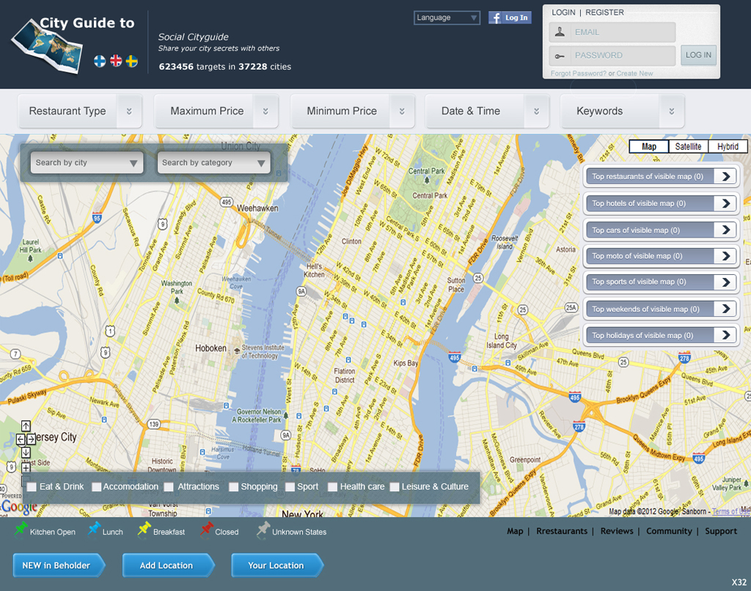Switch to the Map view tab
Screen dimensions: 751x591
[648, 147]
